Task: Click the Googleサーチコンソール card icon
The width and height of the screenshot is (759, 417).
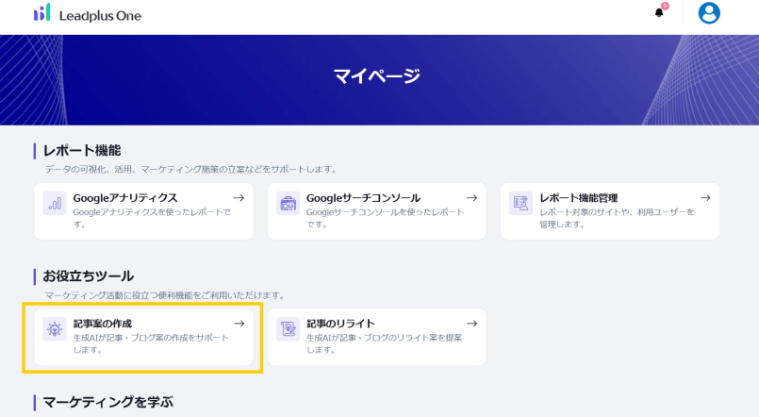Action: [x=289, y=204]
